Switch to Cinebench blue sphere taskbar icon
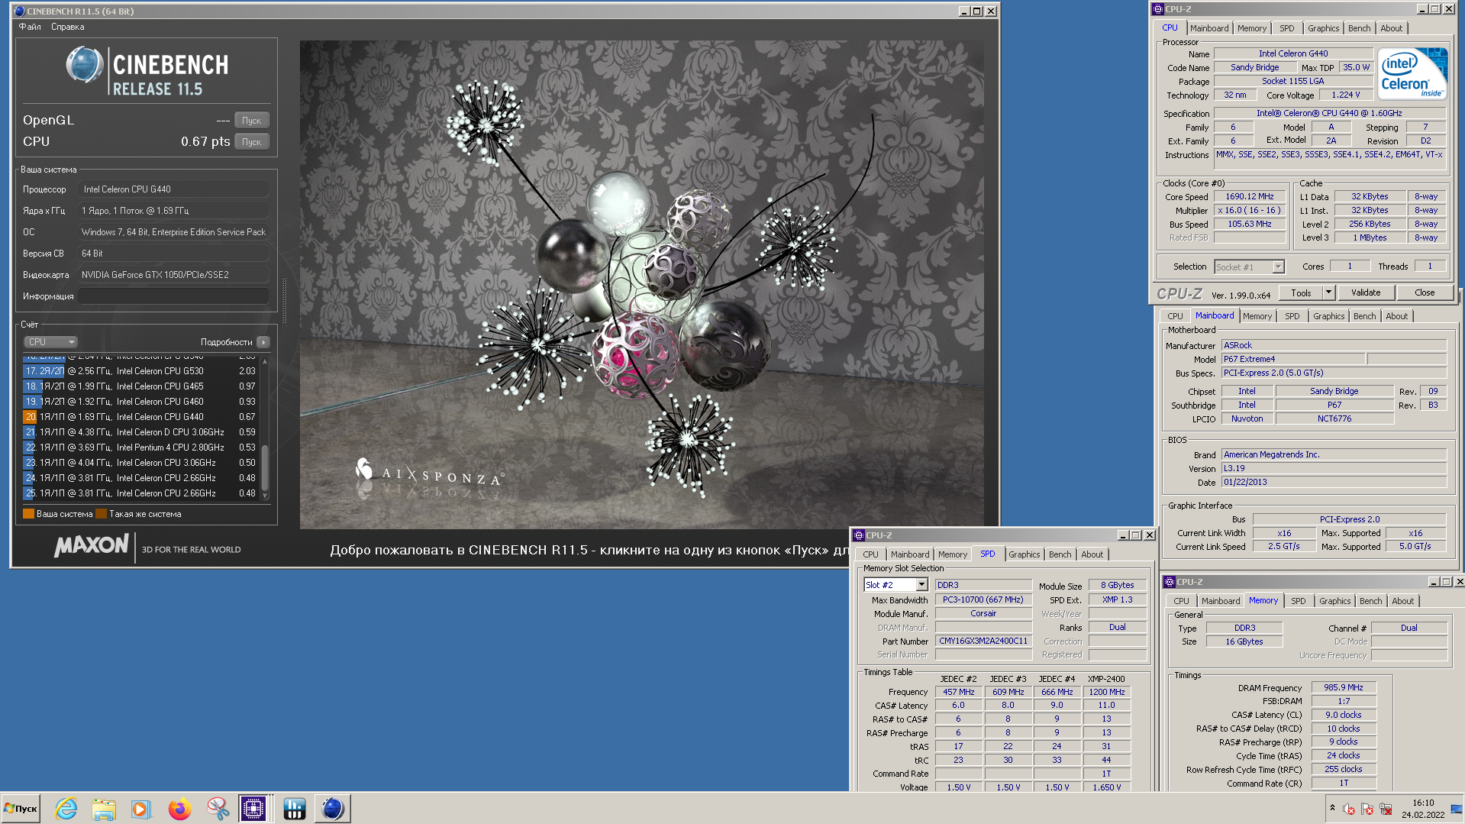The image size is (1465, 824). pyautogui.click(x=333, y=808)
